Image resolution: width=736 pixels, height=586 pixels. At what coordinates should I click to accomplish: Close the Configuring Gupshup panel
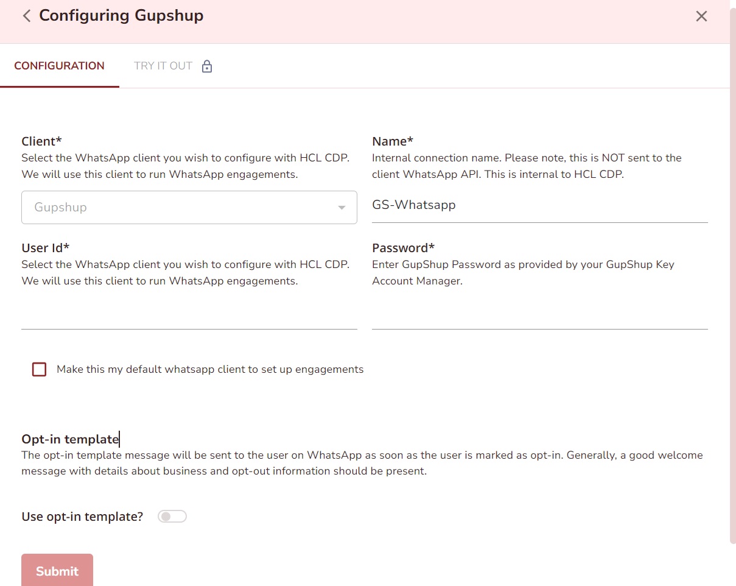coord(701,16)
